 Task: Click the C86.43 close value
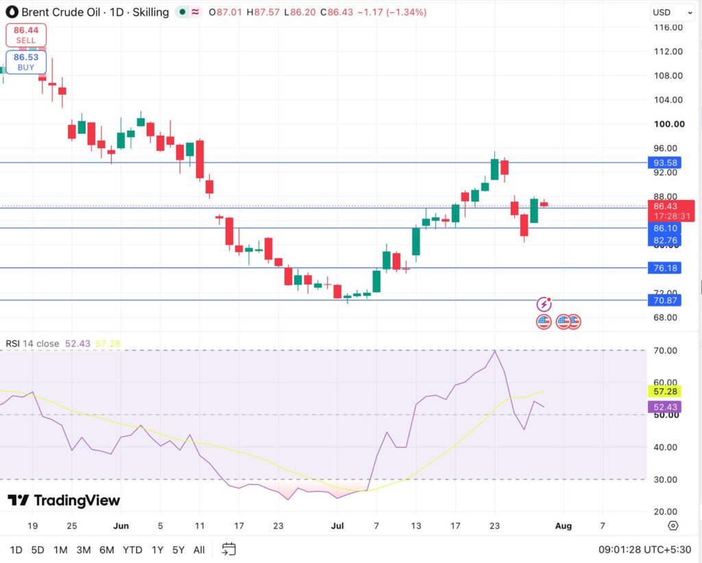pyautogui.click(x=337, y=12)
